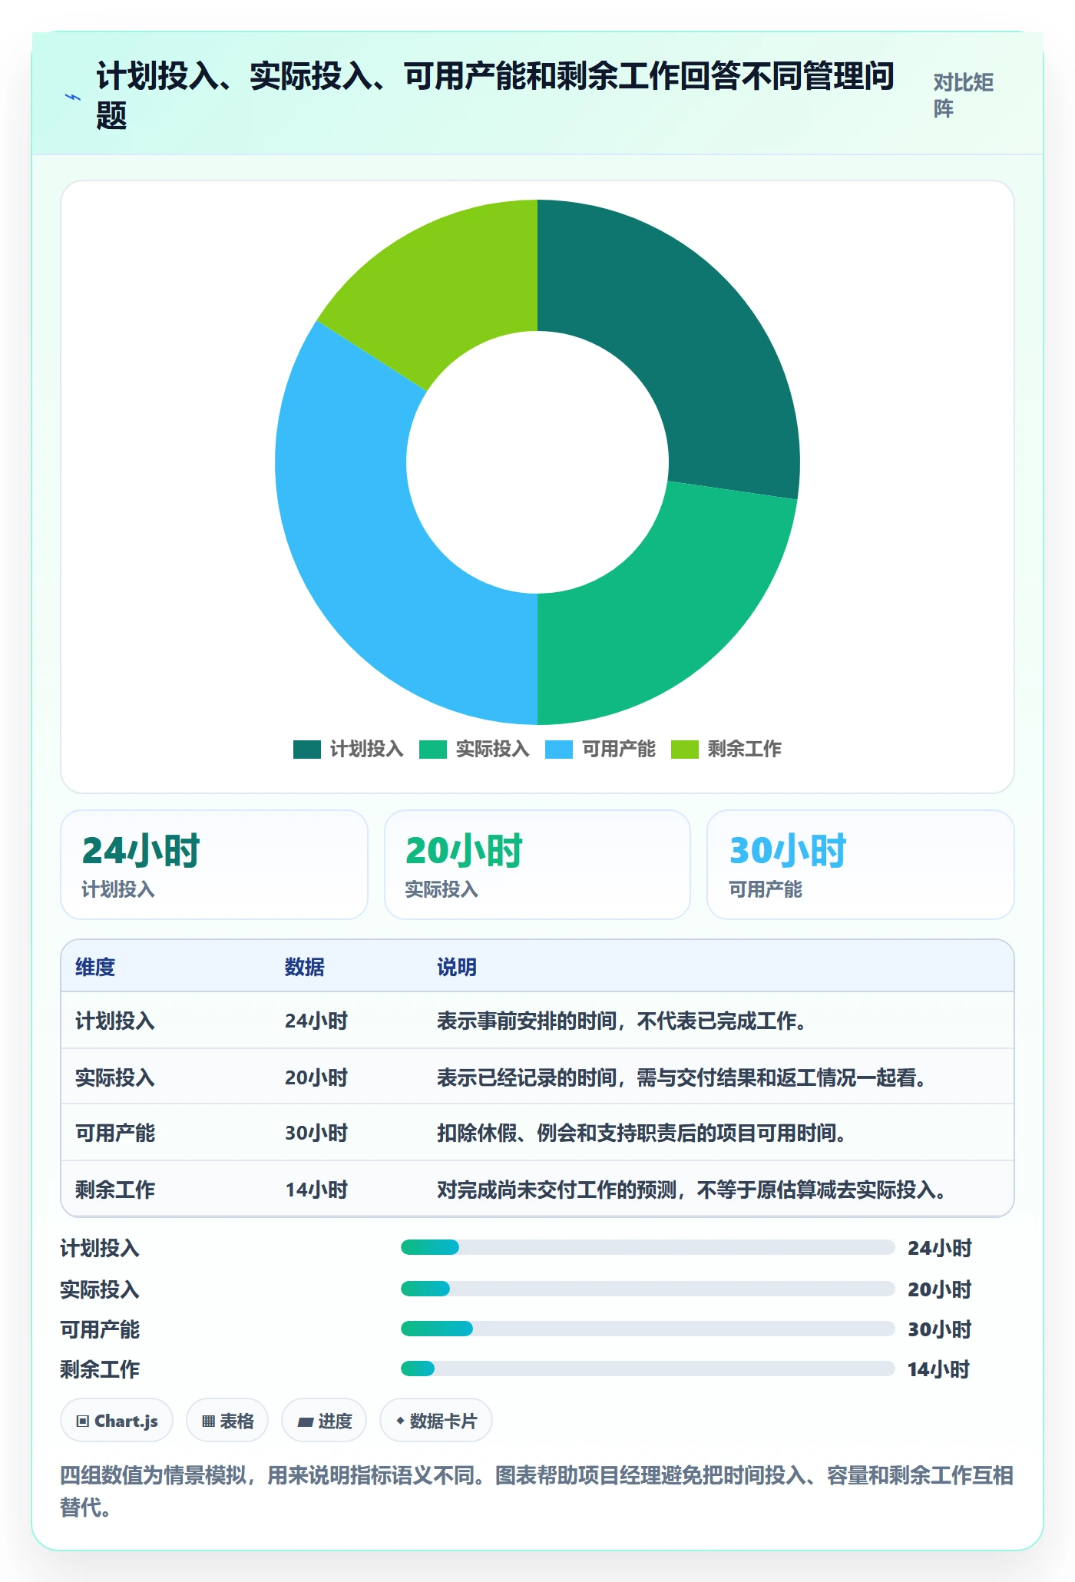Click the 对比矩阵 label in header

click(964, 95)
